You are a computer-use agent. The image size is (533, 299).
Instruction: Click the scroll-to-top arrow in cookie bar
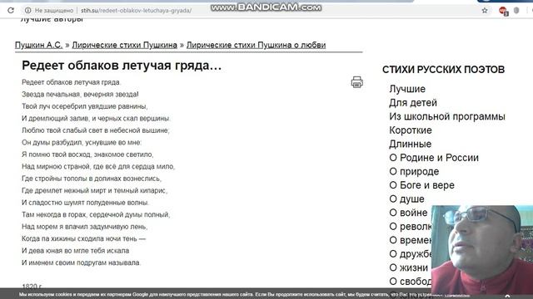pos(507,297)
